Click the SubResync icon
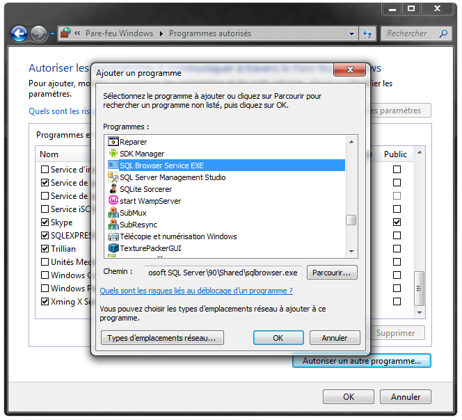Screen dimensions: 462x420 click(x=113, y=224)
